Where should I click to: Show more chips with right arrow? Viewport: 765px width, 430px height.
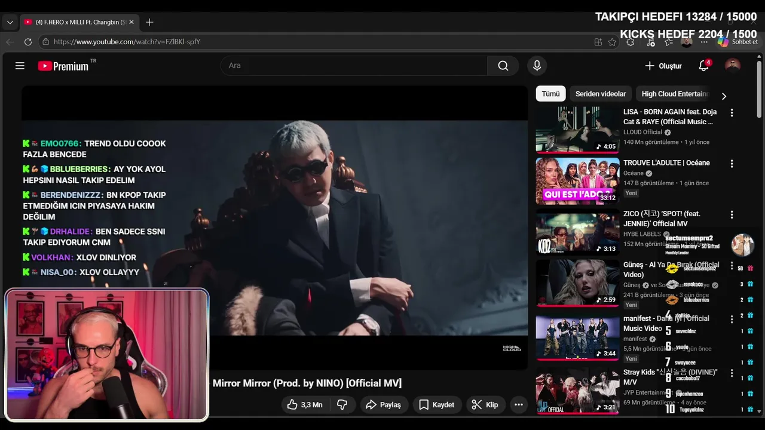724,96
